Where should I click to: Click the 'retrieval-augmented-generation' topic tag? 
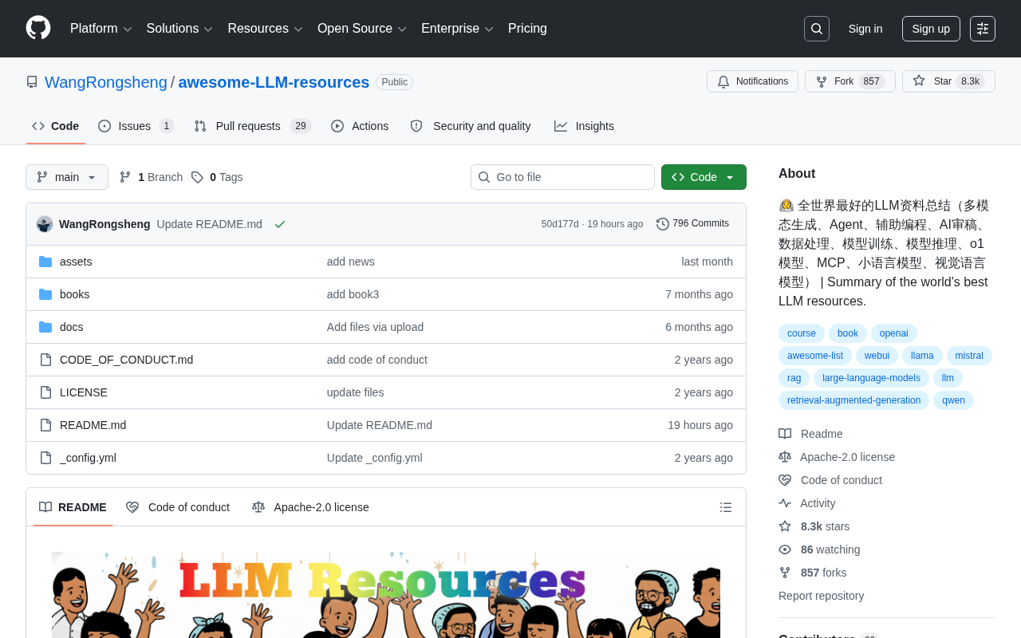point(853,400)
